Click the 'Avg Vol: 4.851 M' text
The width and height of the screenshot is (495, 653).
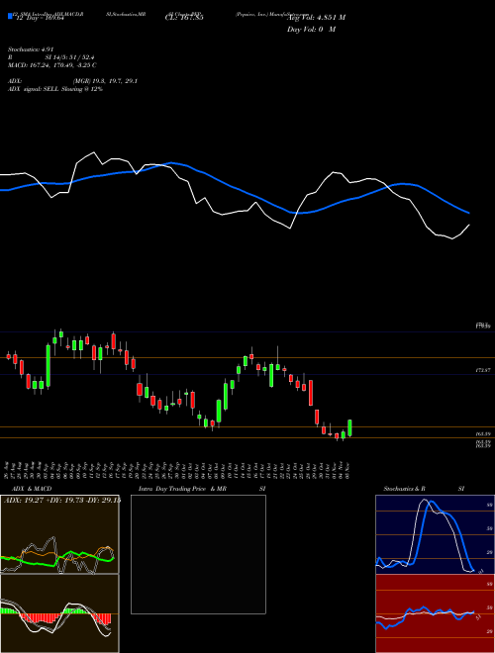pyautogui.click(x=316, y=18)
